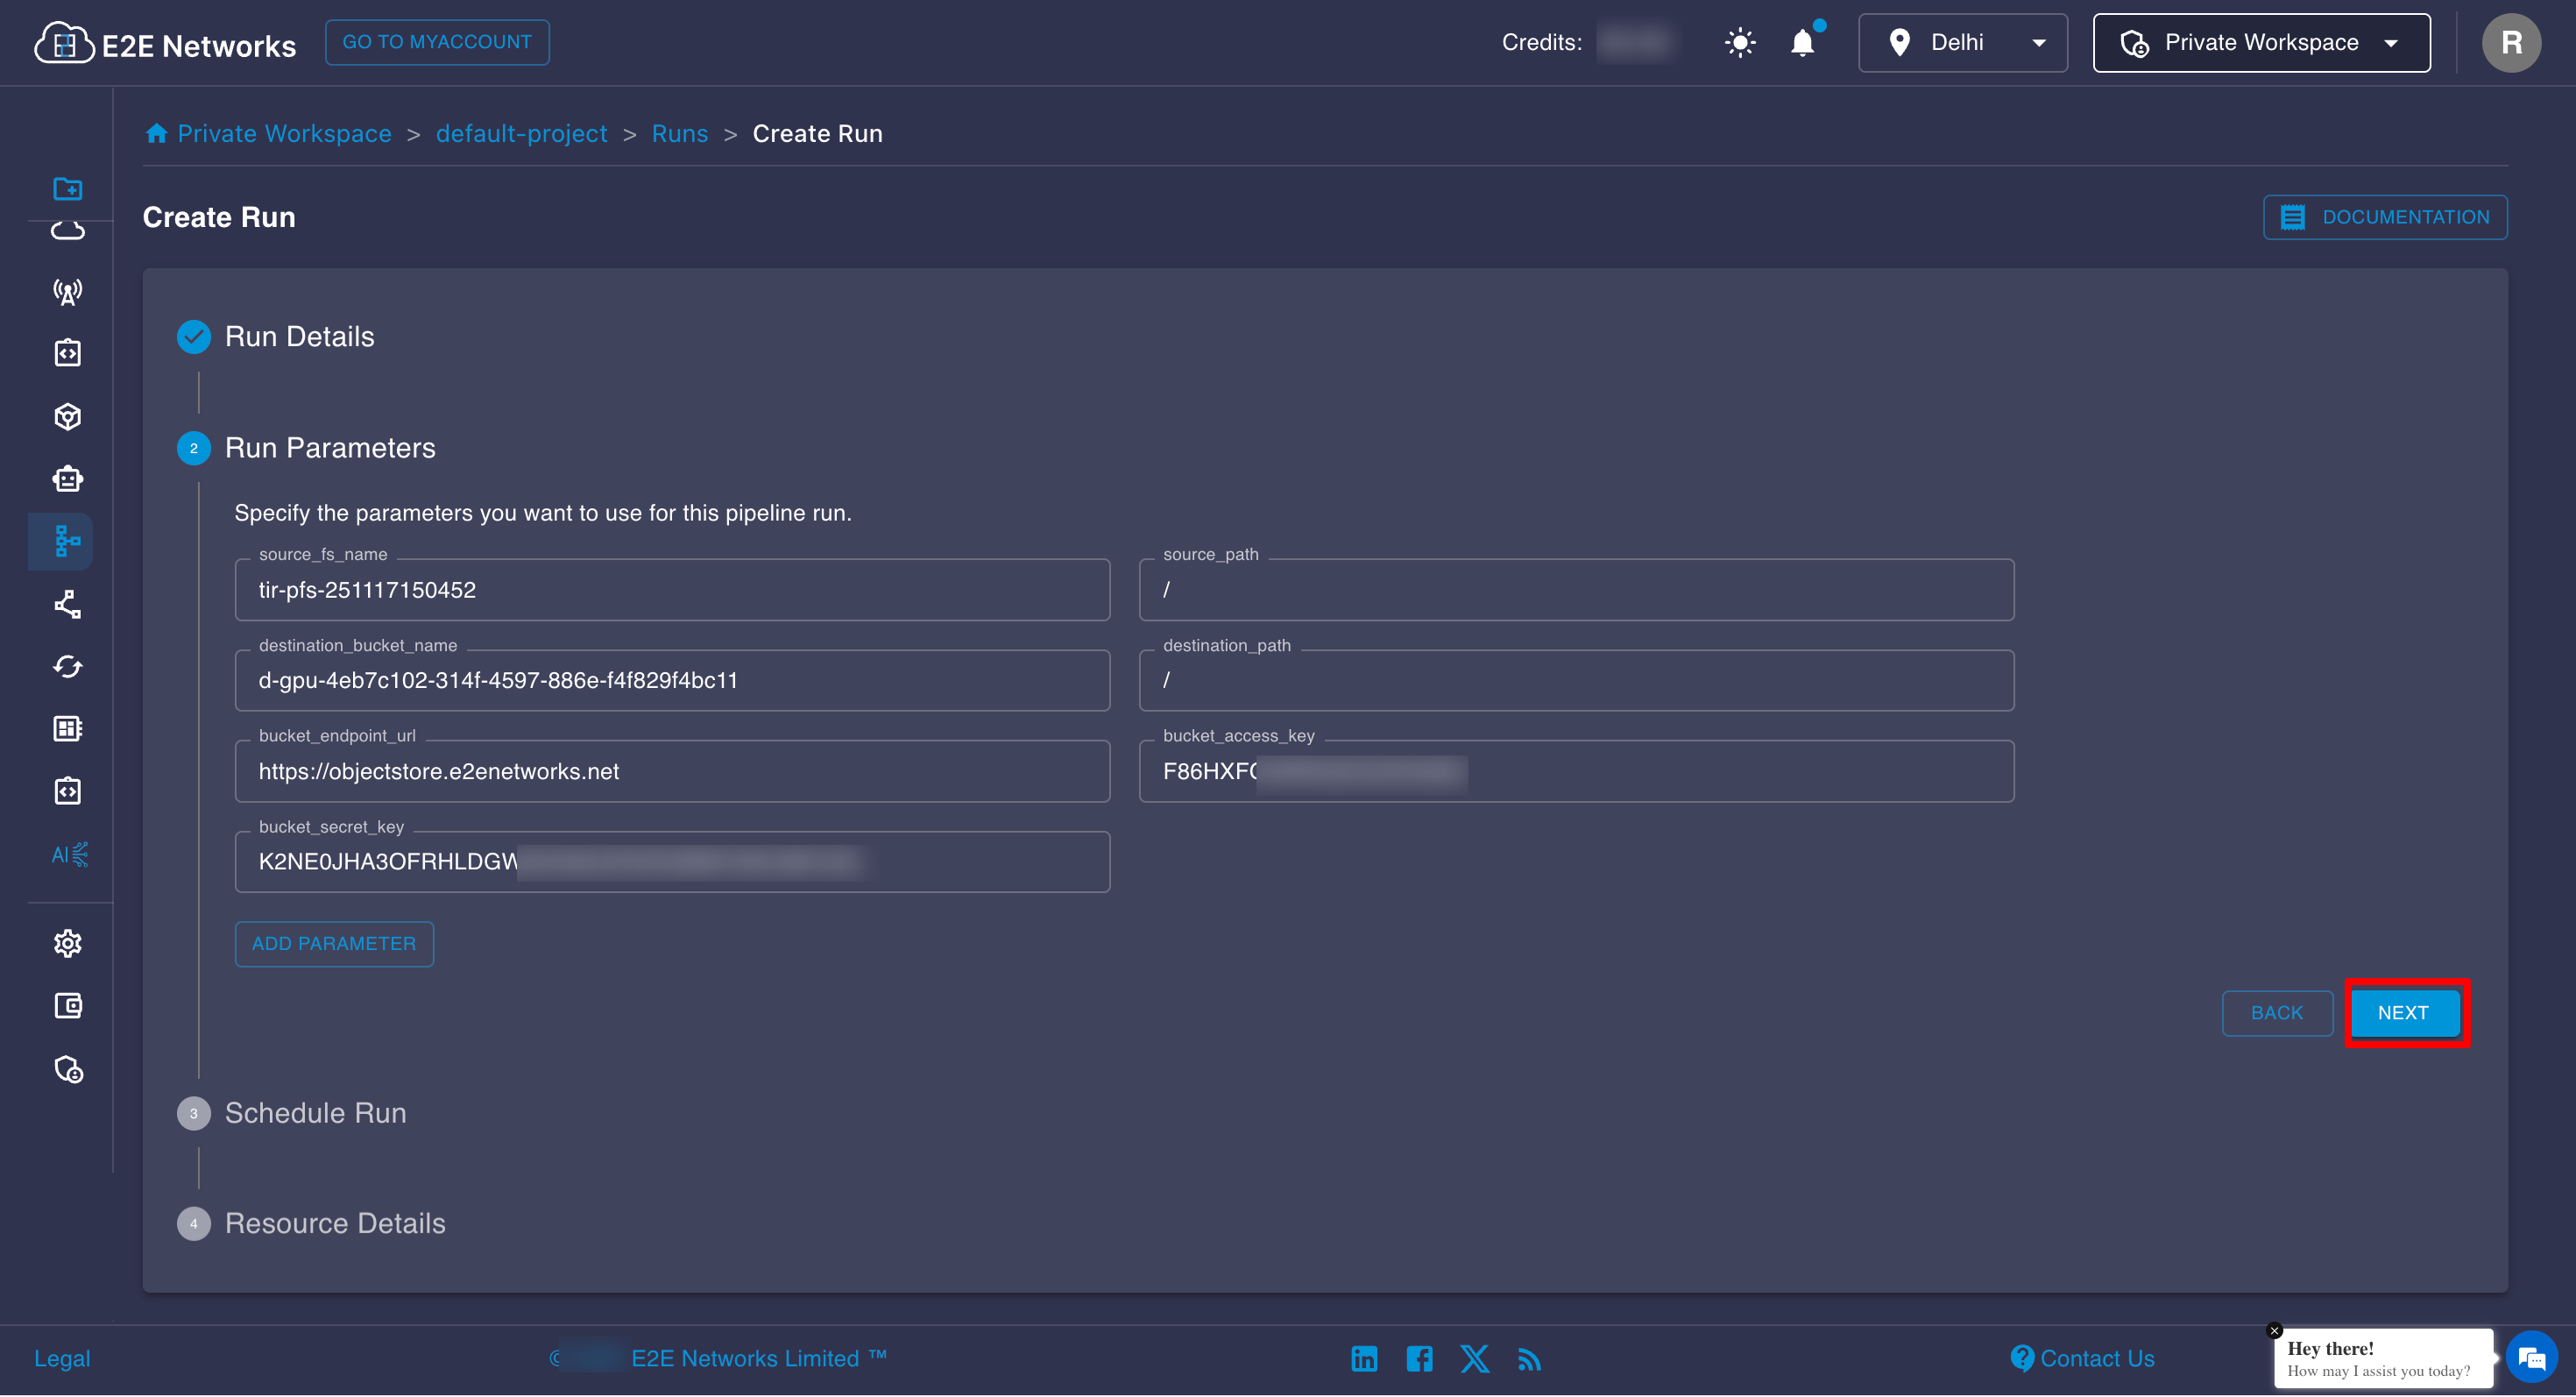Open the user avatar R menu
Screen dimensions: 2576x1397
pos(2510,43)
